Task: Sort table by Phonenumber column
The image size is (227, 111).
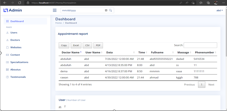Action: pyautogui.click(x=204, y=52)
